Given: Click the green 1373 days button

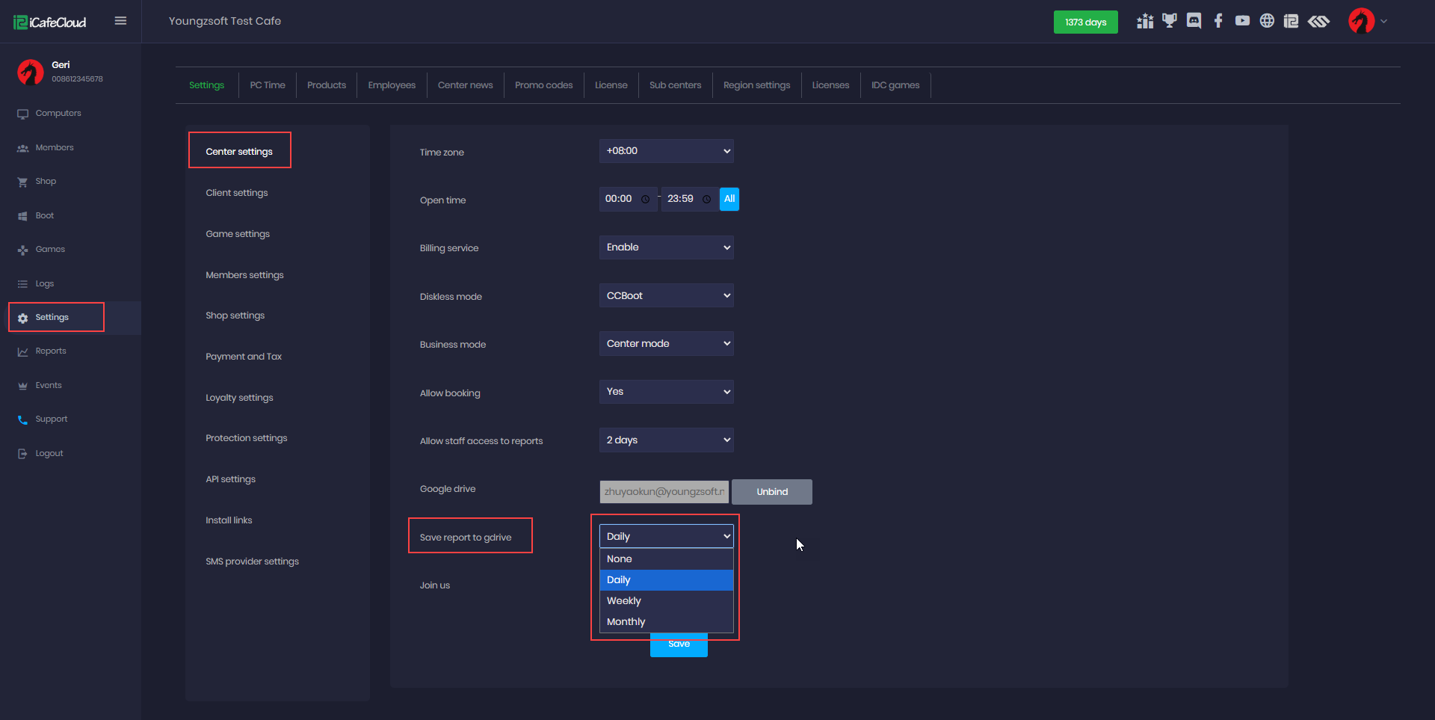Looking at the screenshot, I should point(1085,22).
